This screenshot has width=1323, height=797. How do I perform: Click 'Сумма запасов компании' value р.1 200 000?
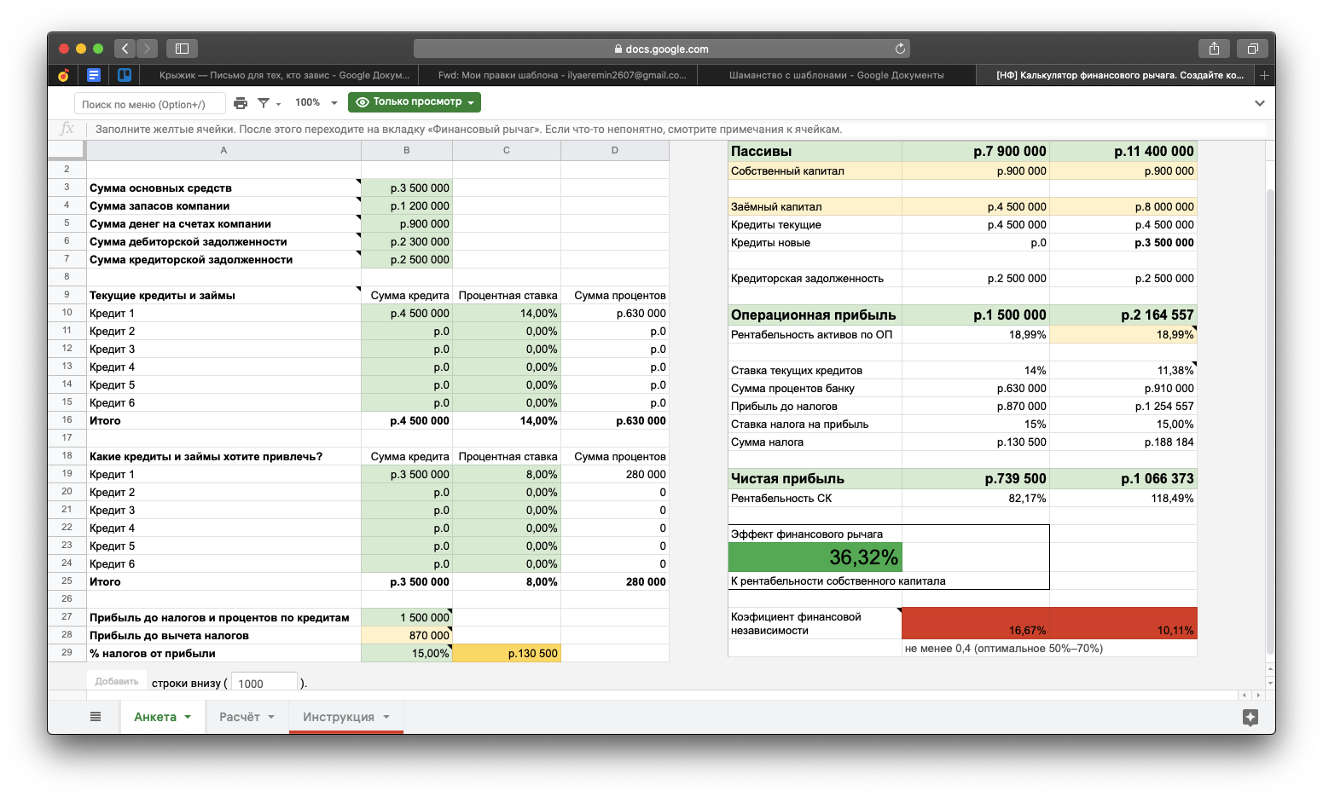pos(407,205)
